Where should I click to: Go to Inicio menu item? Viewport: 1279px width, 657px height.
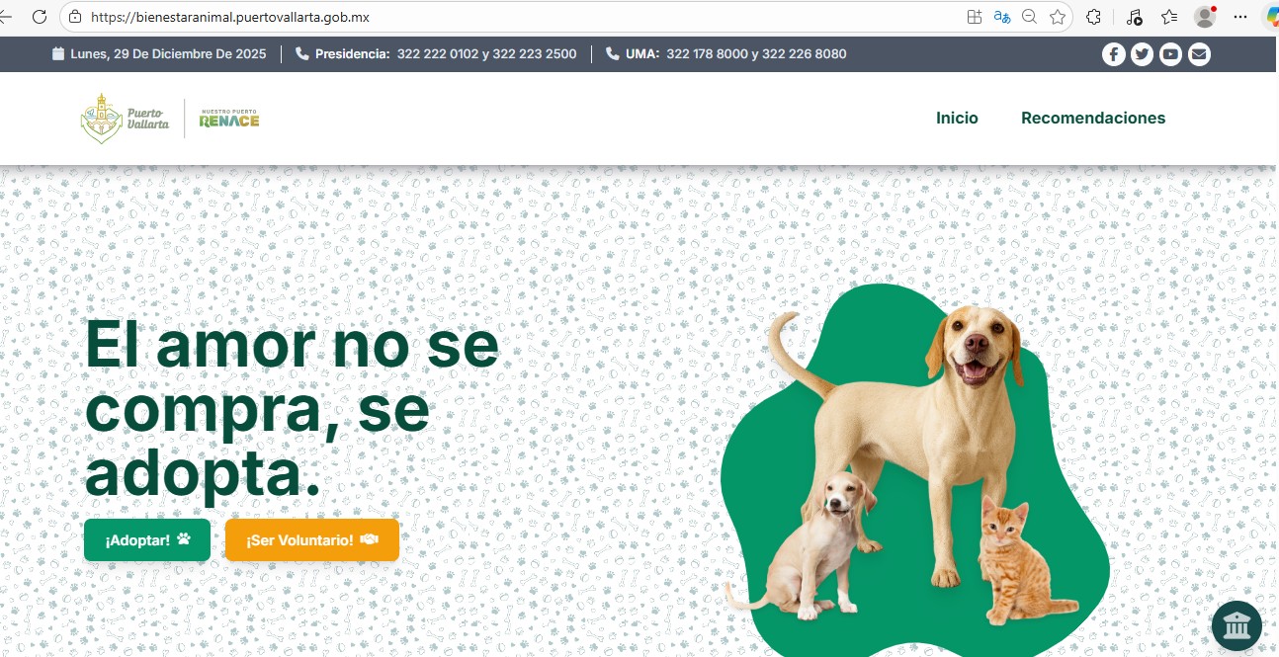click(x=957, y=118)
